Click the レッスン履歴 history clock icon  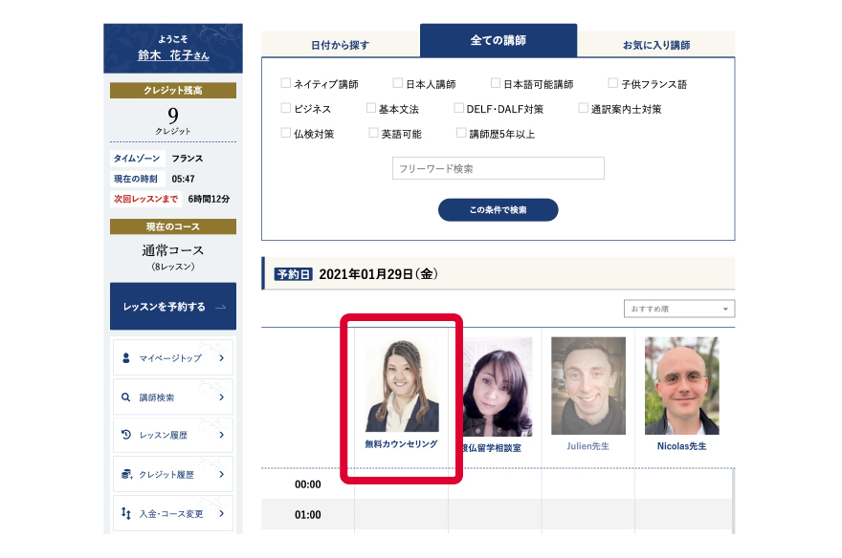click(x=125, y=436)
